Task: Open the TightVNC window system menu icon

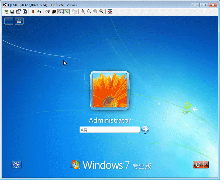Action: tap(5, 5)
